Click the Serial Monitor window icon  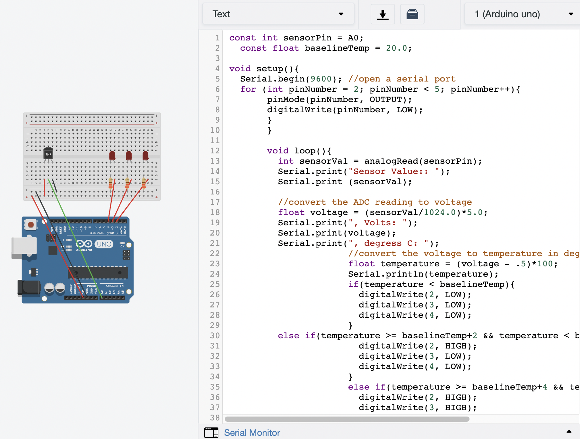coord(211,432)
